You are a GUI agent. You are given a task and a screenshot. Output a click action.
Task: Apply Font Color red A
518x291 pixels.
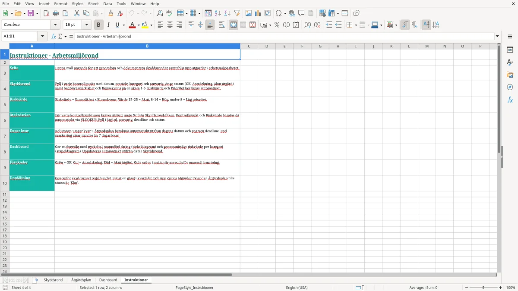pos(132,25)
